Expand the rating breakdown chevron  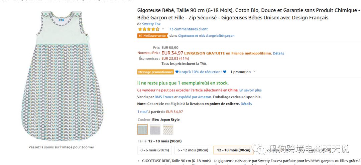pos(163,29)
